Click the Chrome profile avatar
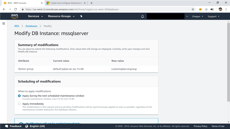This screenshot has width=230, height=129. (220, 9)
